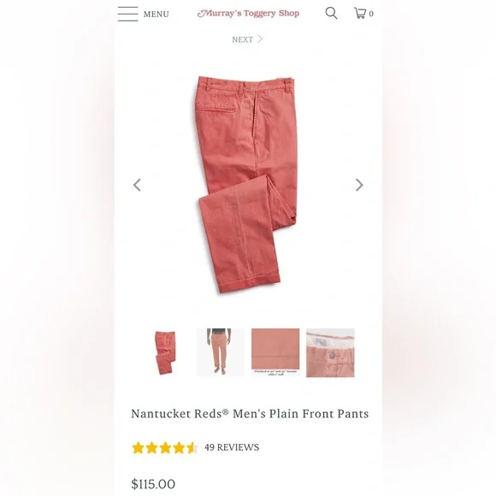Click the cart item count 0
496x496 pixels.
(371, 14)
